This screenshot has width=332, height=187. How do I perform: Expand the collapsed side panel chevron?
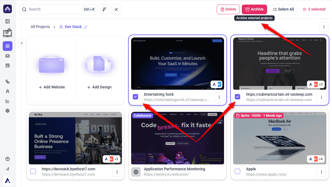(22, 43)
